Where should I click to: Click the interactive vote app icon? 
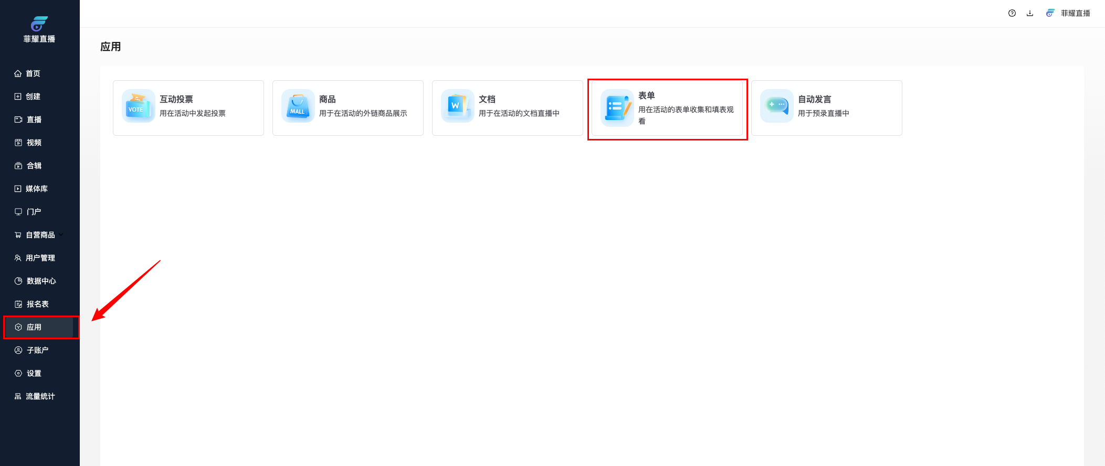pos(138,106)
